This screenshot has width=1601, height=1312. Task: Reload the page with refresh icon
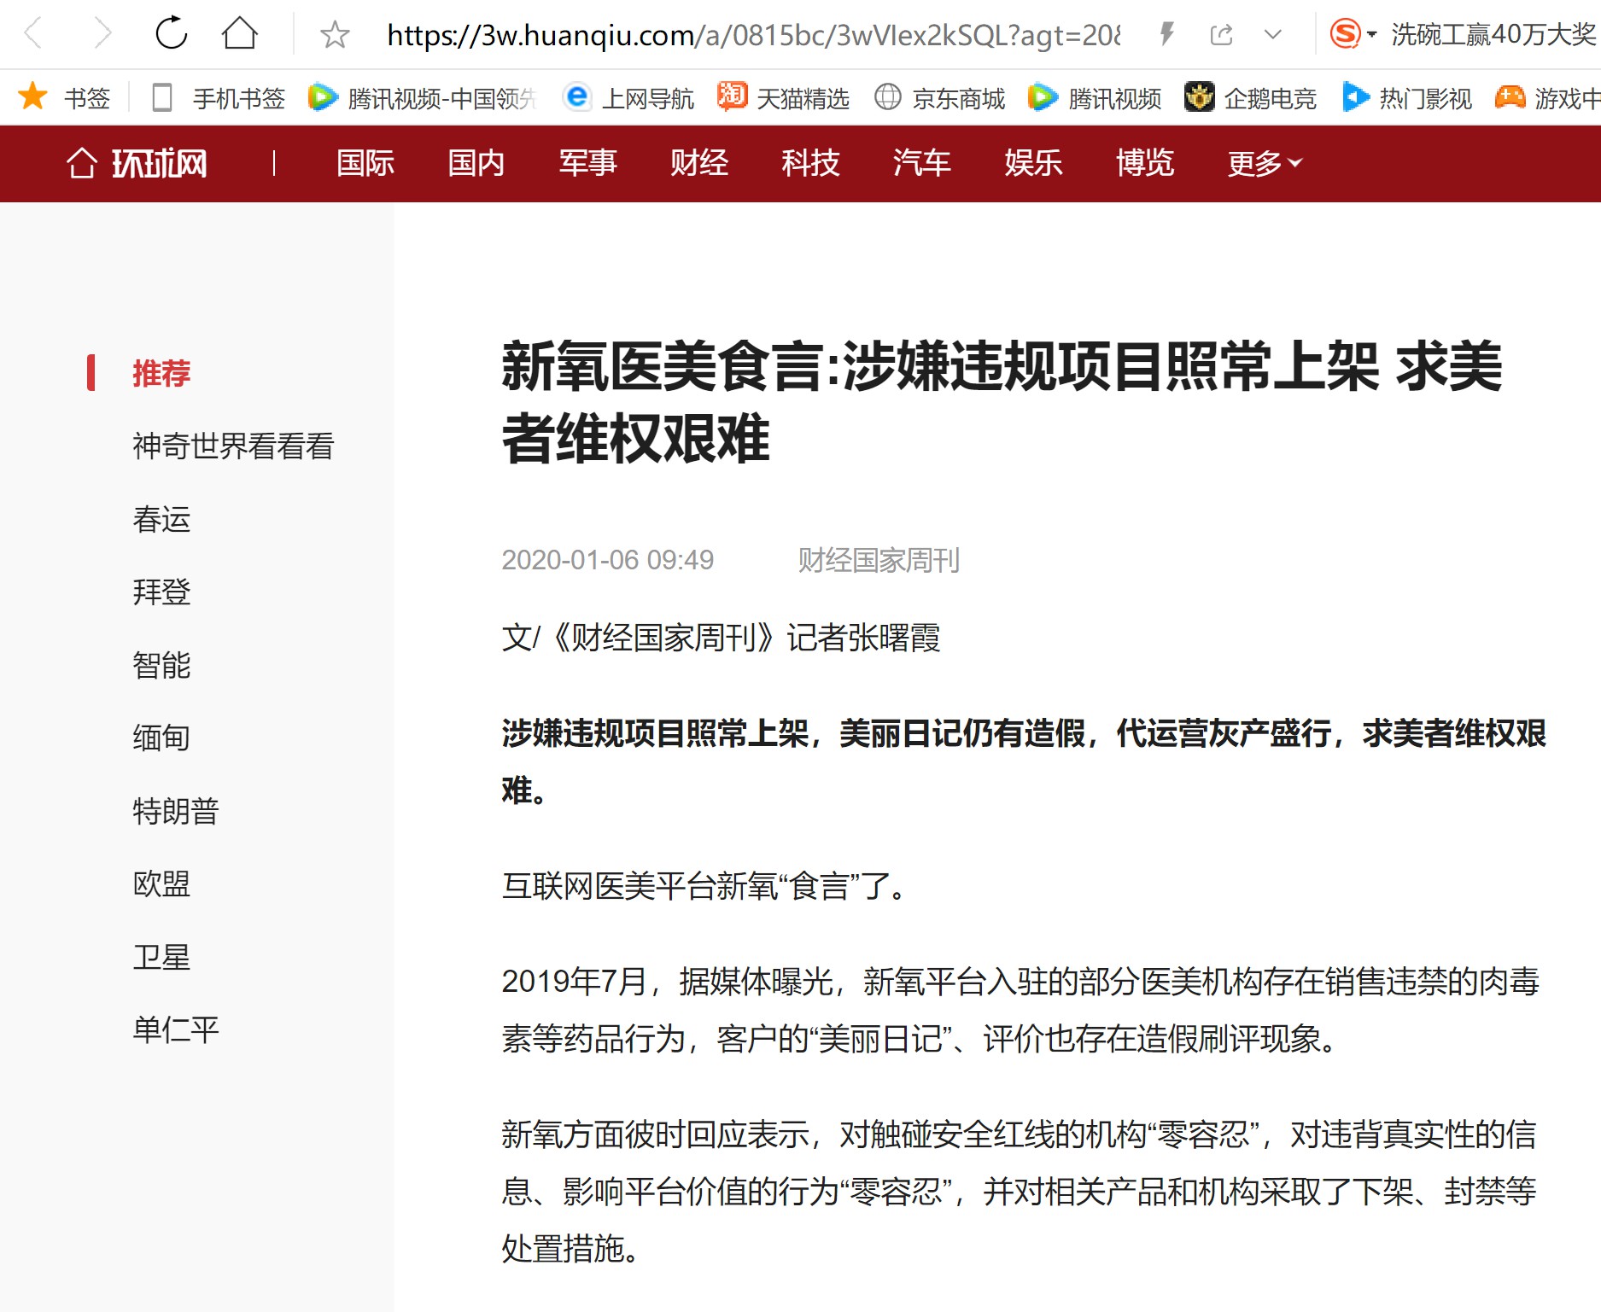tap(171, 34)
